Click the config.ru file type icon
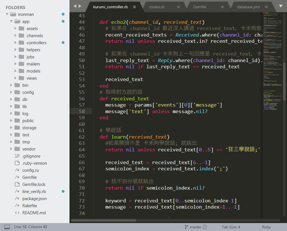 tap(17, 170)
